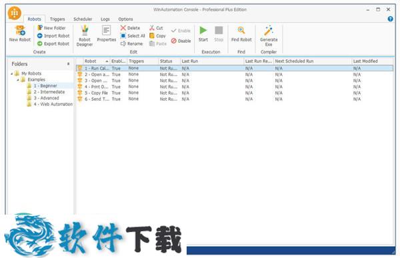Click the Enable command

pyautogui.click(x=181, y=31)
